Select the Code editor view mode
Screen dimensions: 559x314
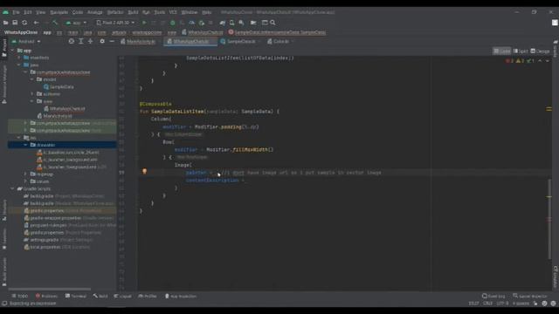tap(501, 51)
